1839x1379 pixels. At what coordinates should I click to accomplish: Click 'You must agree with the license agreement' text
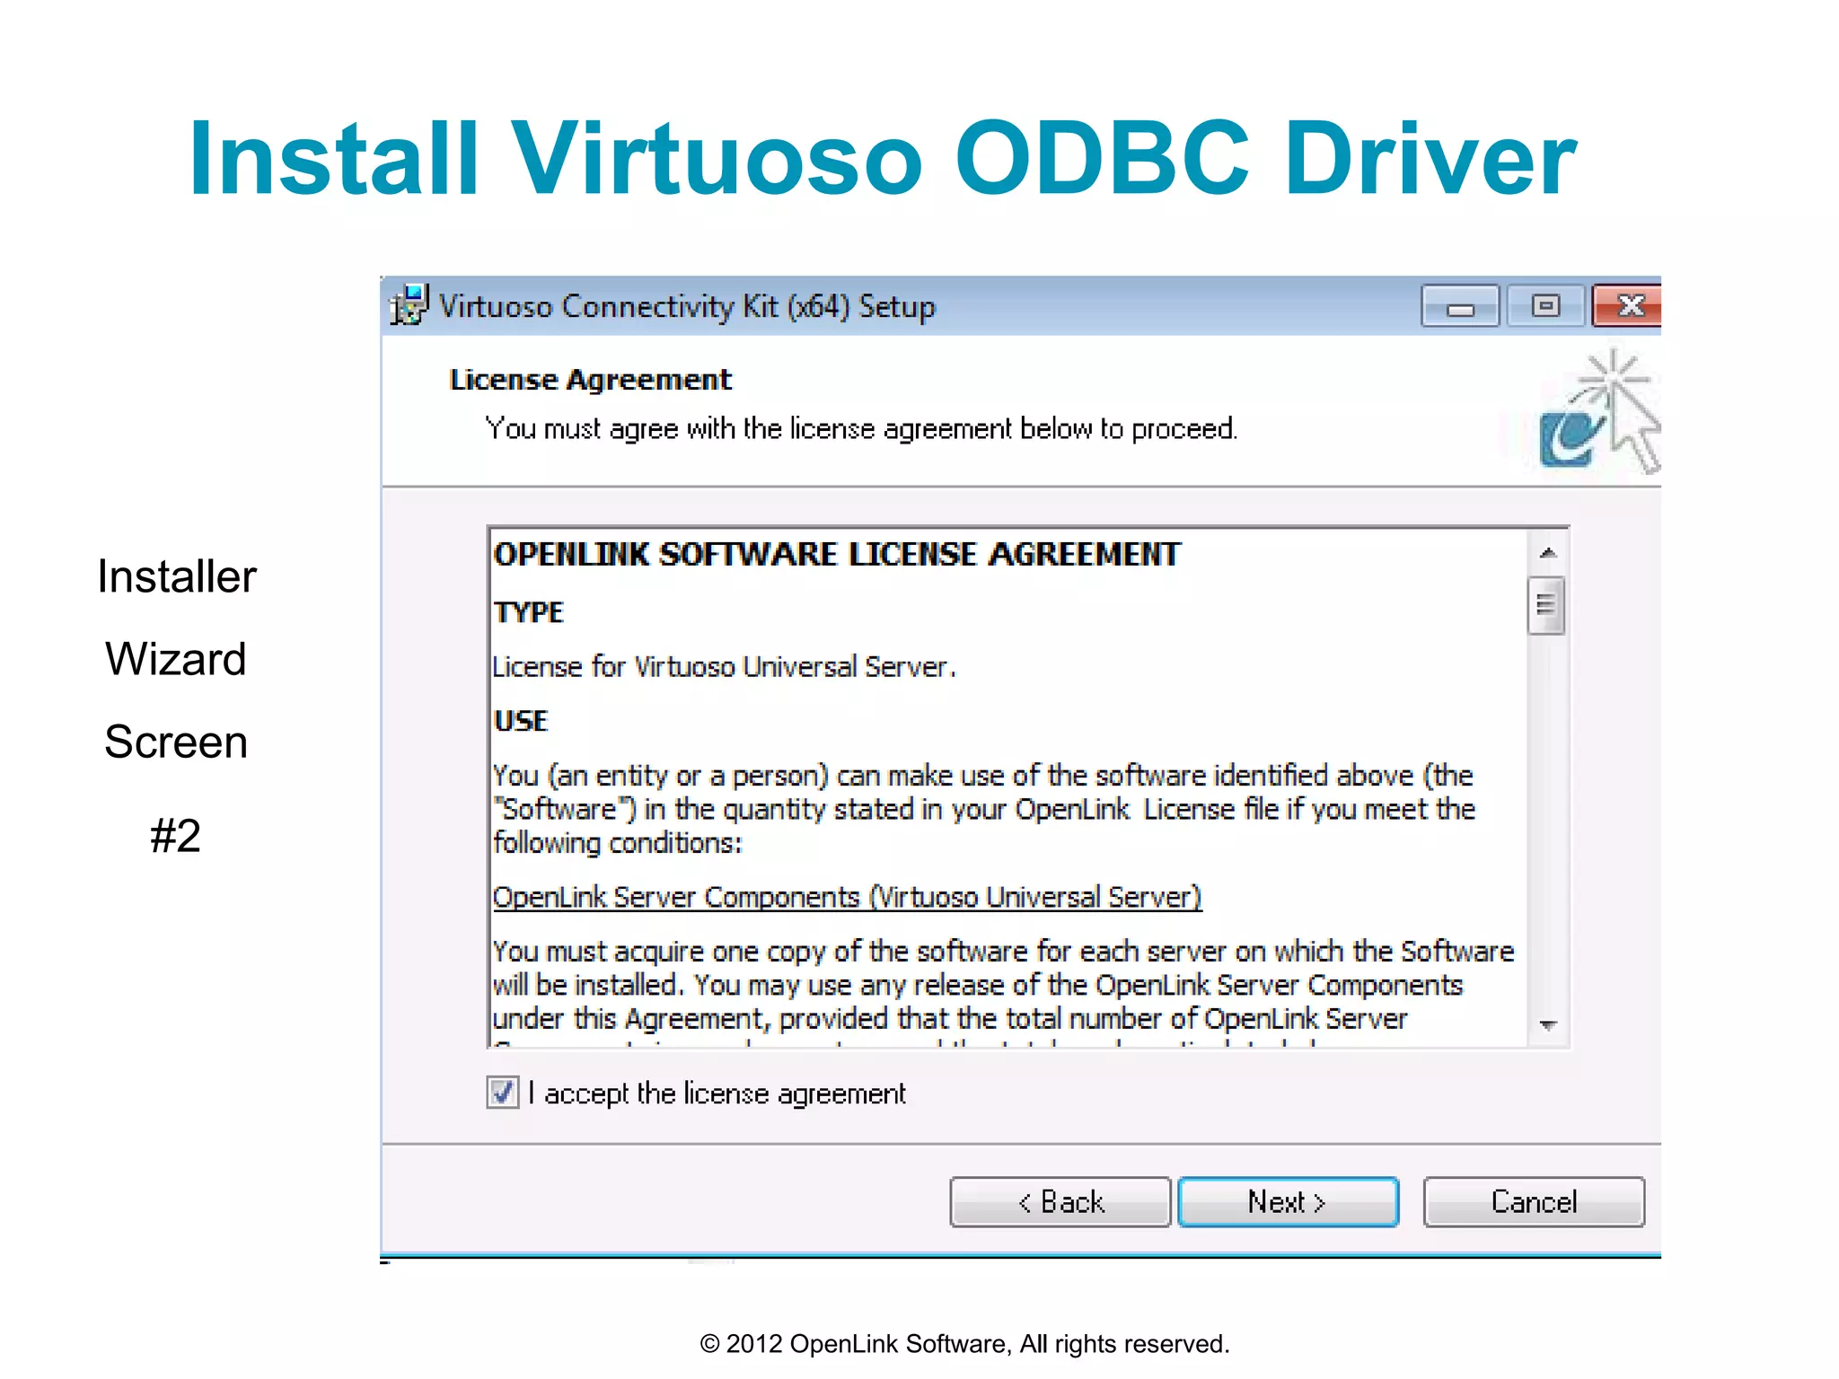(x=861, y=429)
